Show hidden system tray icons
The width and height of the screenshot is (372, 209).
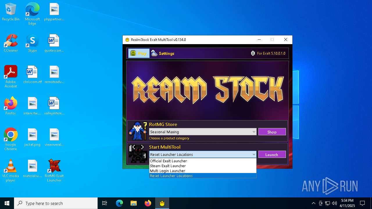[x=313, y=203]
